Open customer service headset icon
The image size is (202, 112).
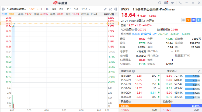coord(160,3)
